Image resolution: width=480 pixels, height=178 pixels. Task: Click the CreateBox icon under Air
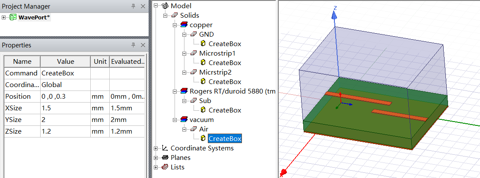pyautogui.click(x=203, y=138)
